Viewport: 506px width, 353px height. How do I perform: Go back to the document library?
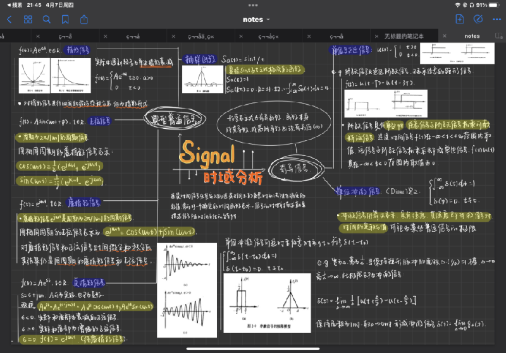pos(9,20)
